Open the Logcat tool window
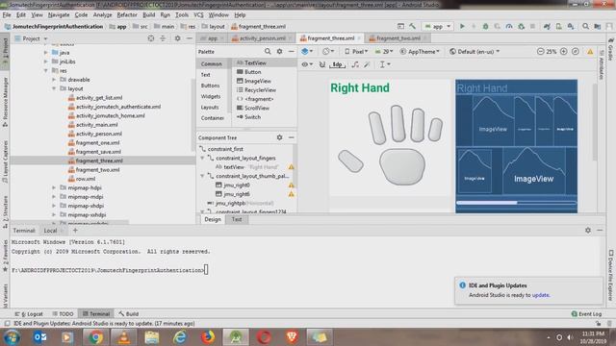The height and width of the screenshot is (346, 616). tap(29, 314)
